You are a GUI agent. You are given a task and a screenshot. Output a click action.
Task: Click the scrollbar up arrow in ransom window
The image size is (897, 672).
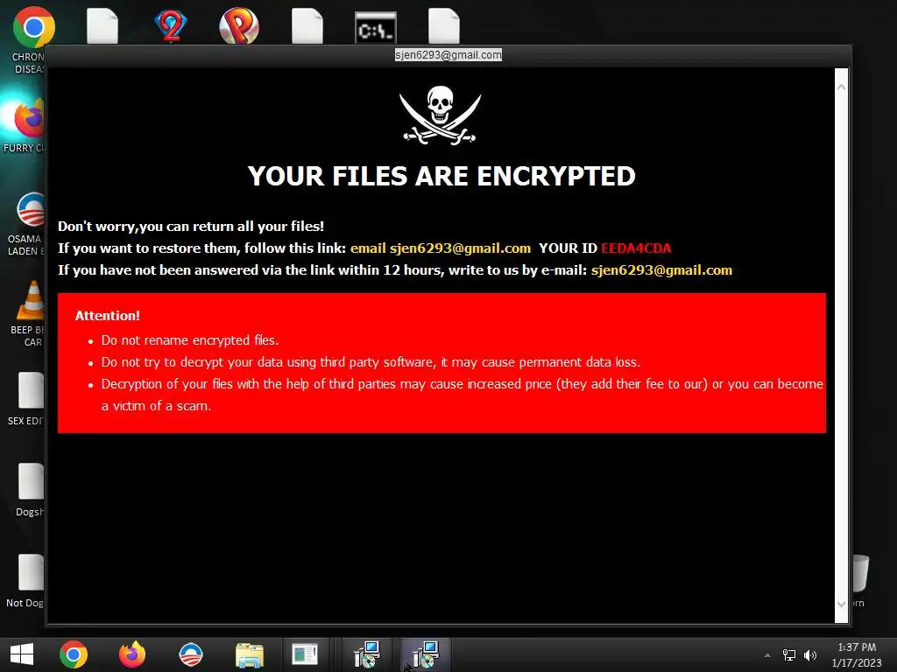coord(842,87)
